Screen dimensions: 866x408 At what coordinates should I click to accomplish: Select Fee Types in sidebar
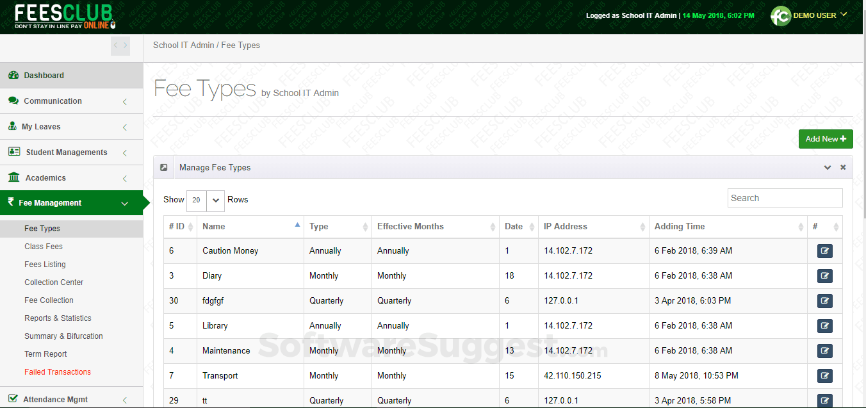(42, 229)
